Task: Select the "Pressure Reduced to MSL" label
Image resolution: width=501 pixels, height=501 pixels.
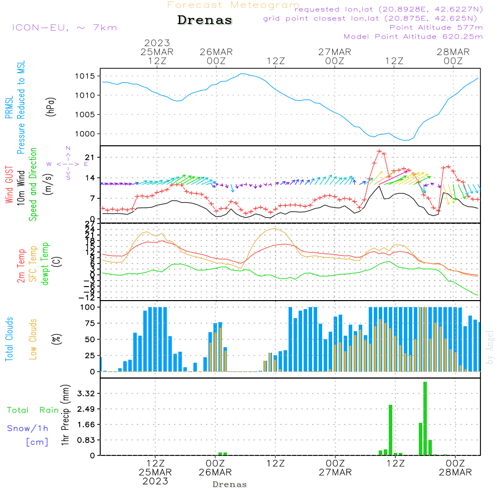Action: pos(21,107)
